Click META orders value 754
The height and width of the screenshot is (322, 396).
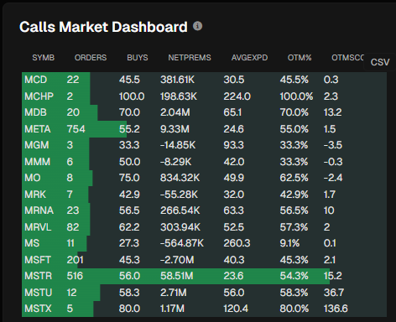[x=76, y=129]
